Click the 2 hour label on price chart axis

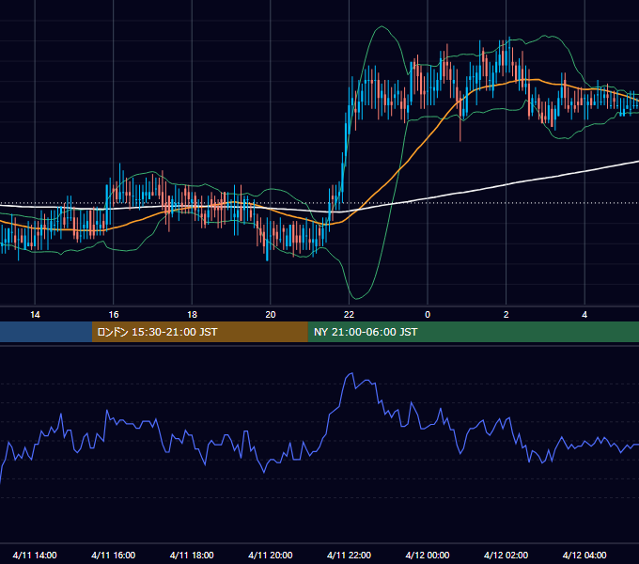[507, 315]
